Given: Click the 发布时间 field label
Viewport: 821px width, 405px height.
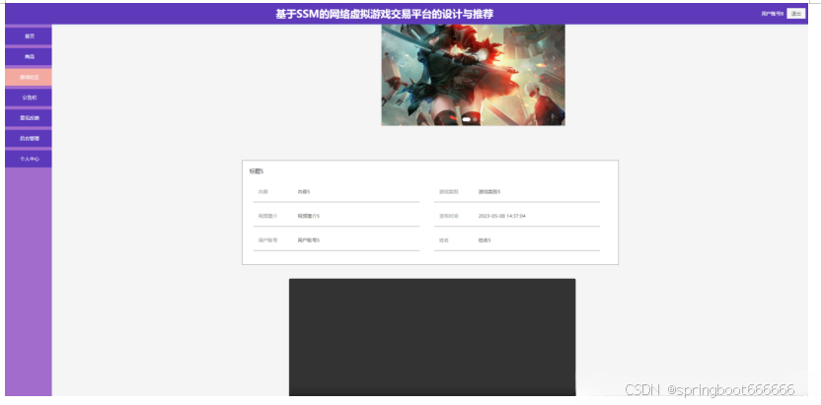Looking at the screenshot, I should pos(449,216).
